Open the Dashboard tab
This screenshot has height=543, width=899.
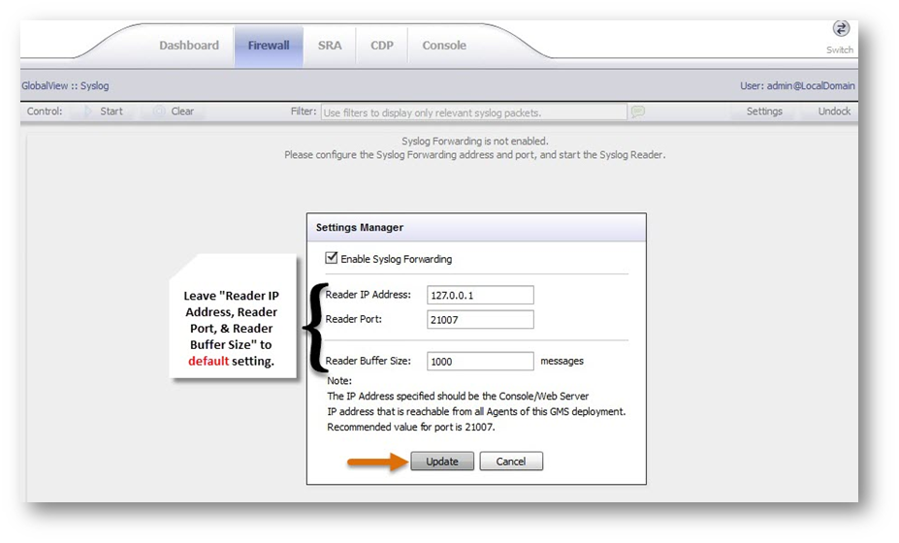pos(189,46)
